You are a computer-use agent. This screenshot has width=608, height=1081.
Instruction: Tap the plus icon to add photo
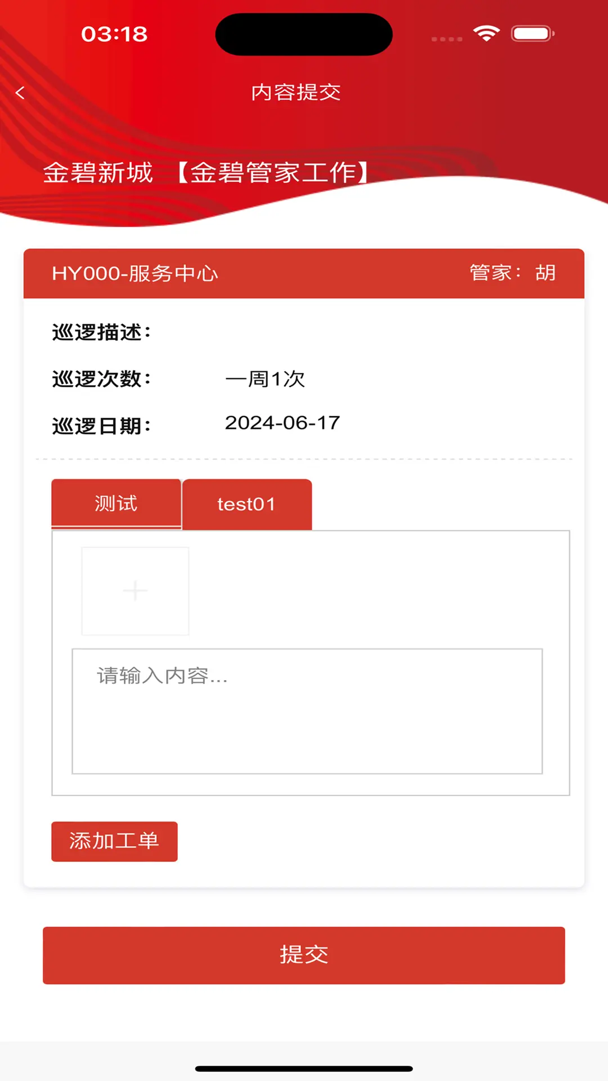[135, 591]
